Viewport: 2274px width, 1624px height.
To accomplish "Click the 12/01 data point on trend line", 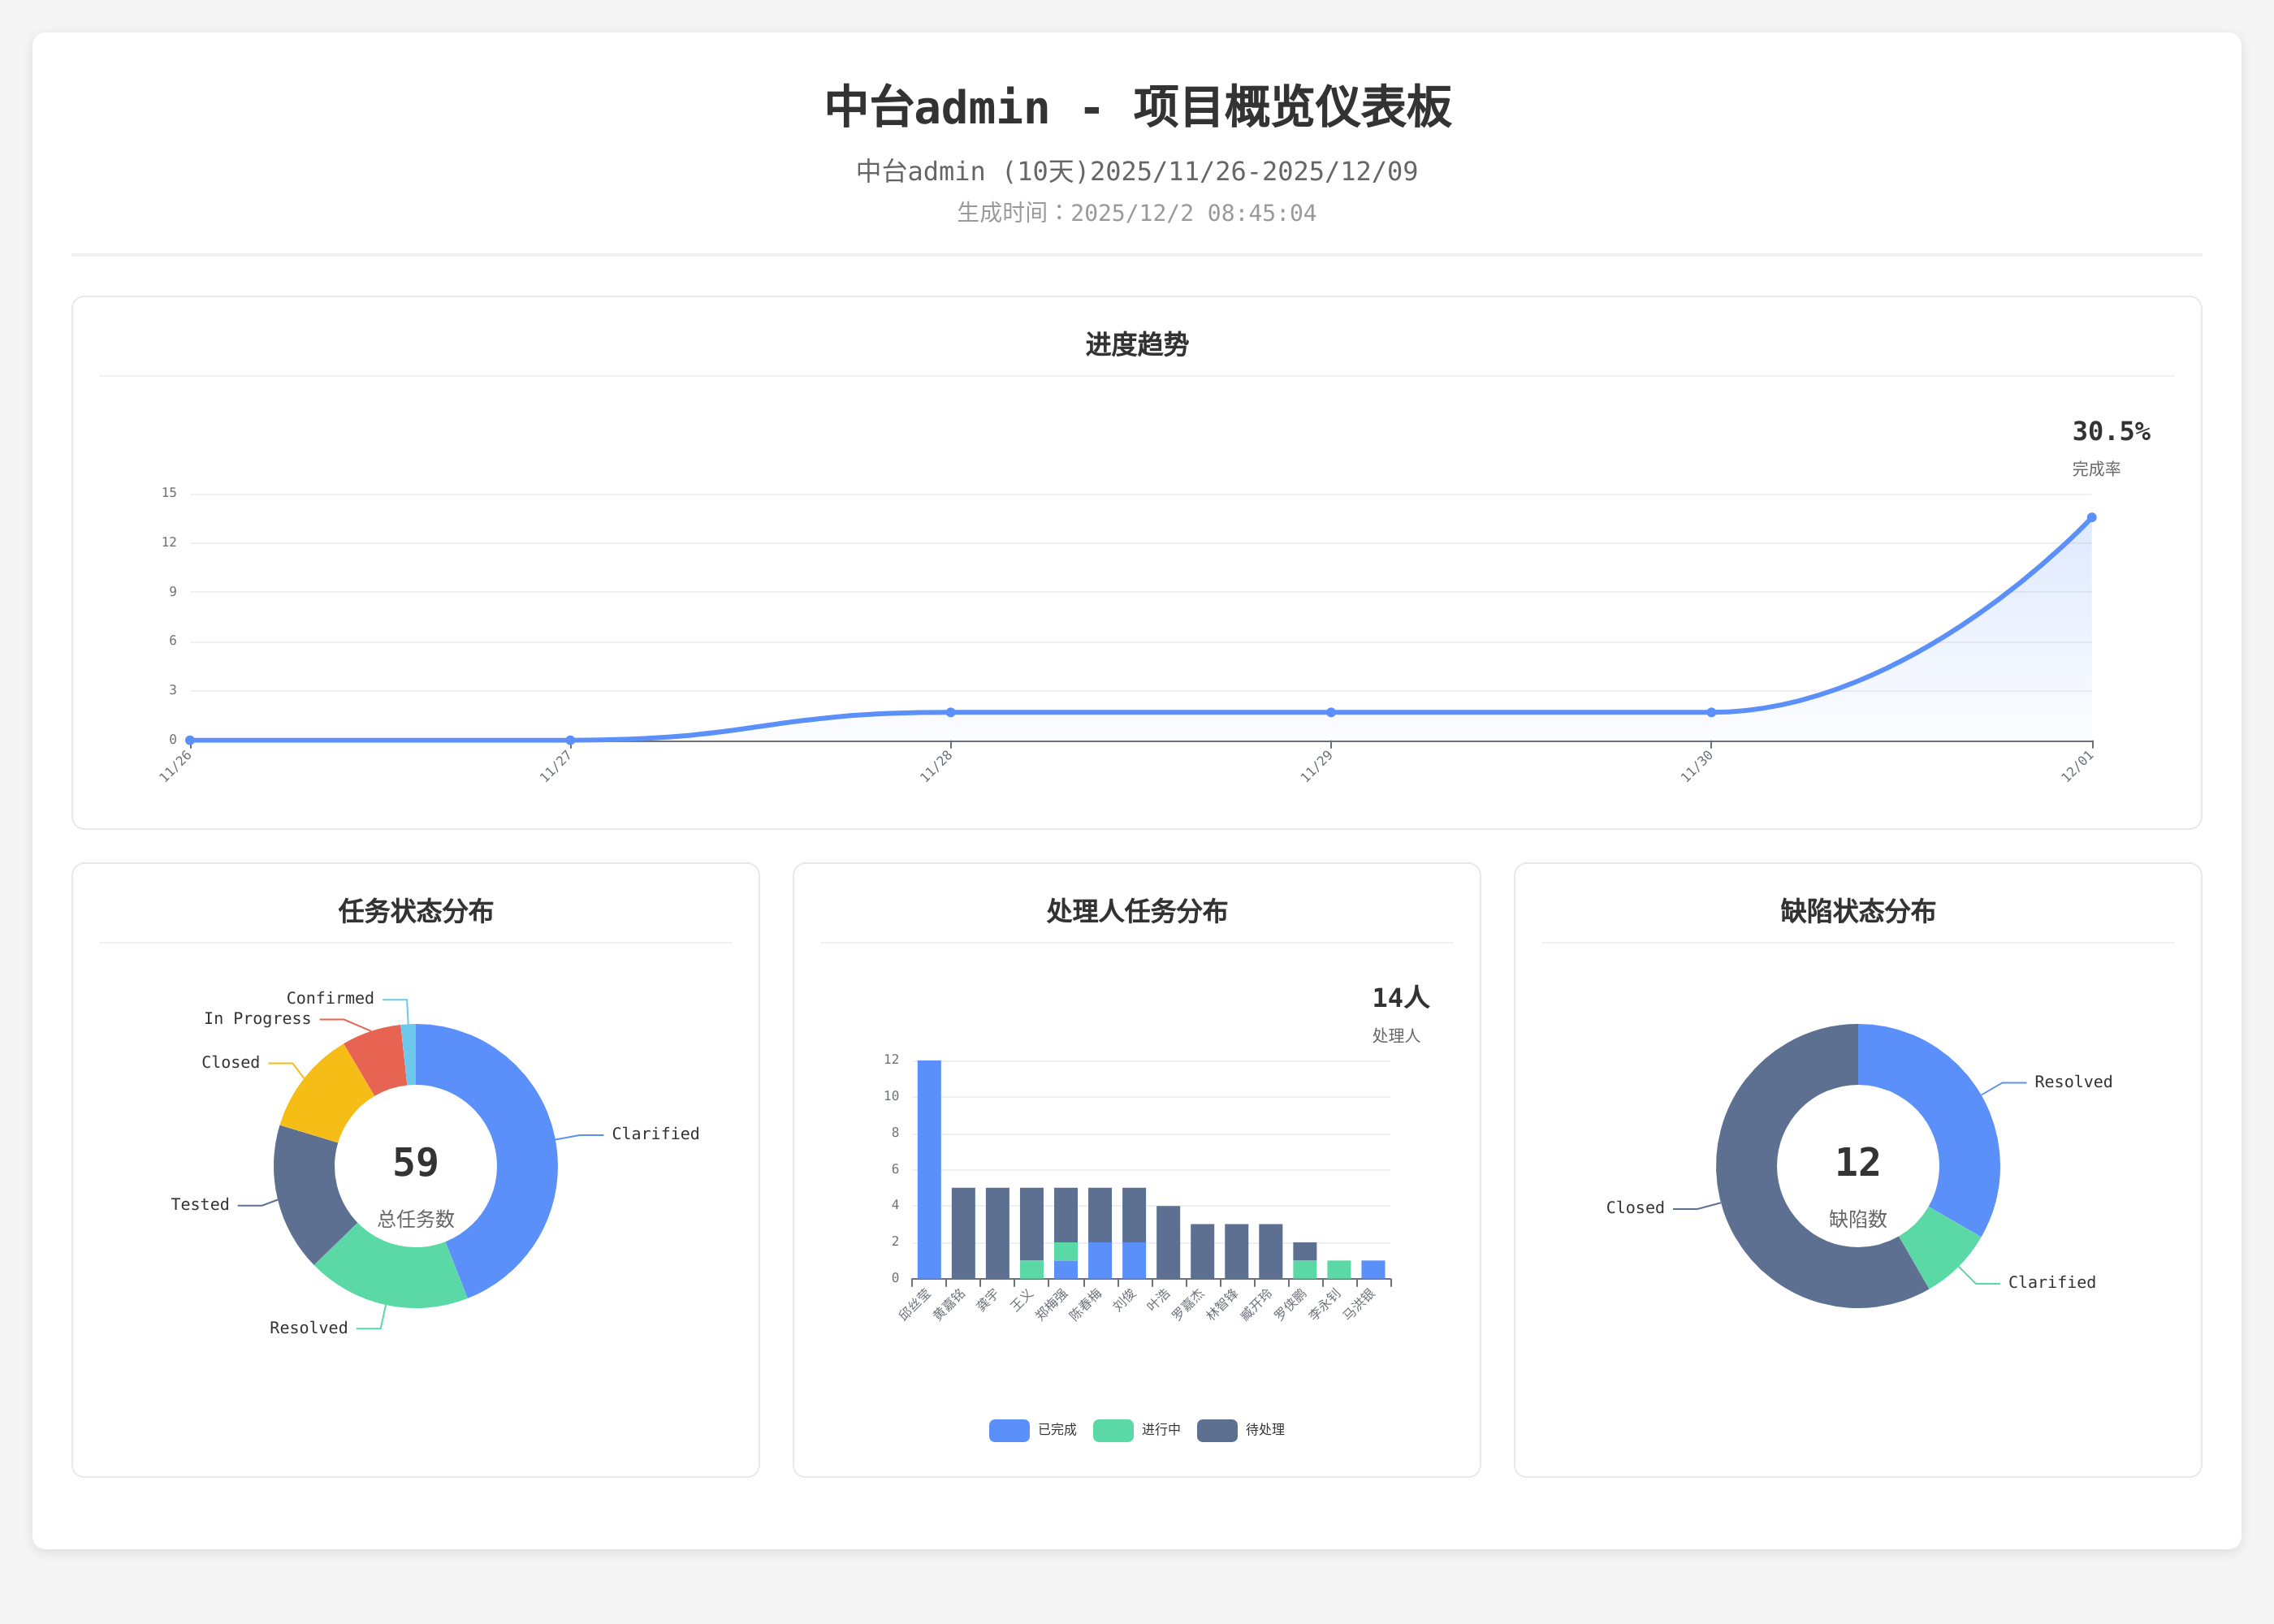I will (x=2091, y=518).
